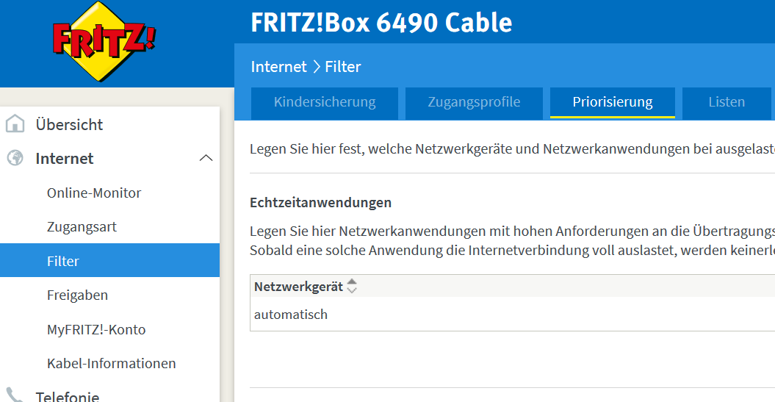775x402 pixels.
Task: Click the home icon next to Übersicht
Action: [x=15, y=123]
